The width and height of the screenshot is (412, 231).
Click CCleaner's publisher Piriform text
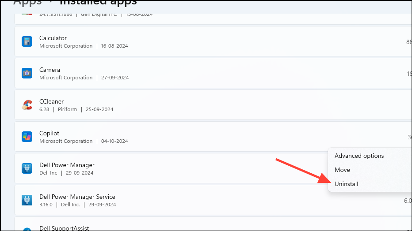click(x=68, y=109)
